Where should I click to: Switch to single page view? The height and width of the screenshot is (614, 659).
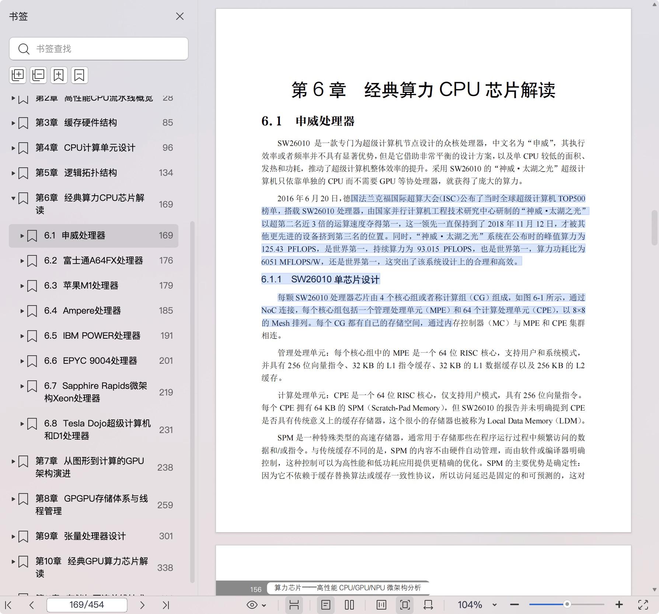pos(326,605)
